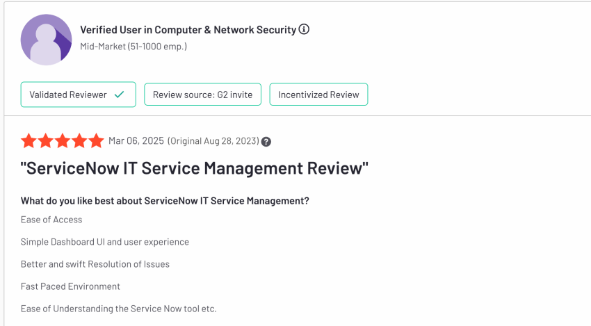Screen dimensions: 591x326
Task: Click Mid-Market (51-1000 emp.) label
Action: click(133, 47)
